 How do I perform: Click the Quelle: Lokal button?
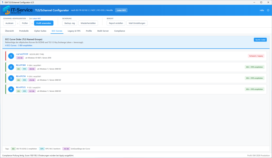tap(260, 40)
